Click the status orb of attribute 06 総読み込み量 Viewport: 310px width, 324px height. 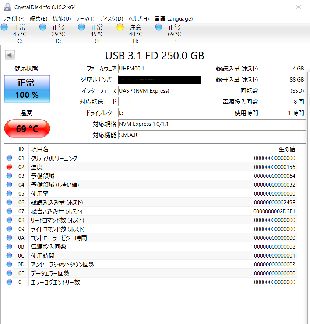(9, 202)
